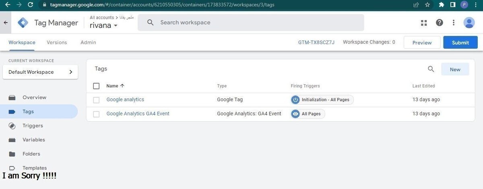This screenshot has width=483, height=189.
Task: Click the search icon in Tags panel
Action: pos(431,69)
